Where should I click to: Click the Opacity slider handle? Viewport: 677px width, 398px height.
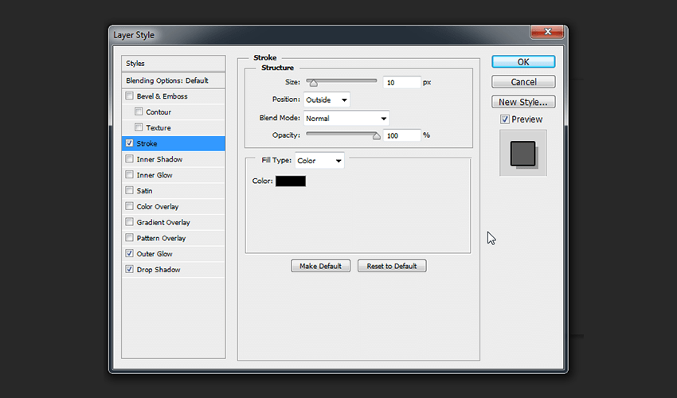[x=377, y=136]
